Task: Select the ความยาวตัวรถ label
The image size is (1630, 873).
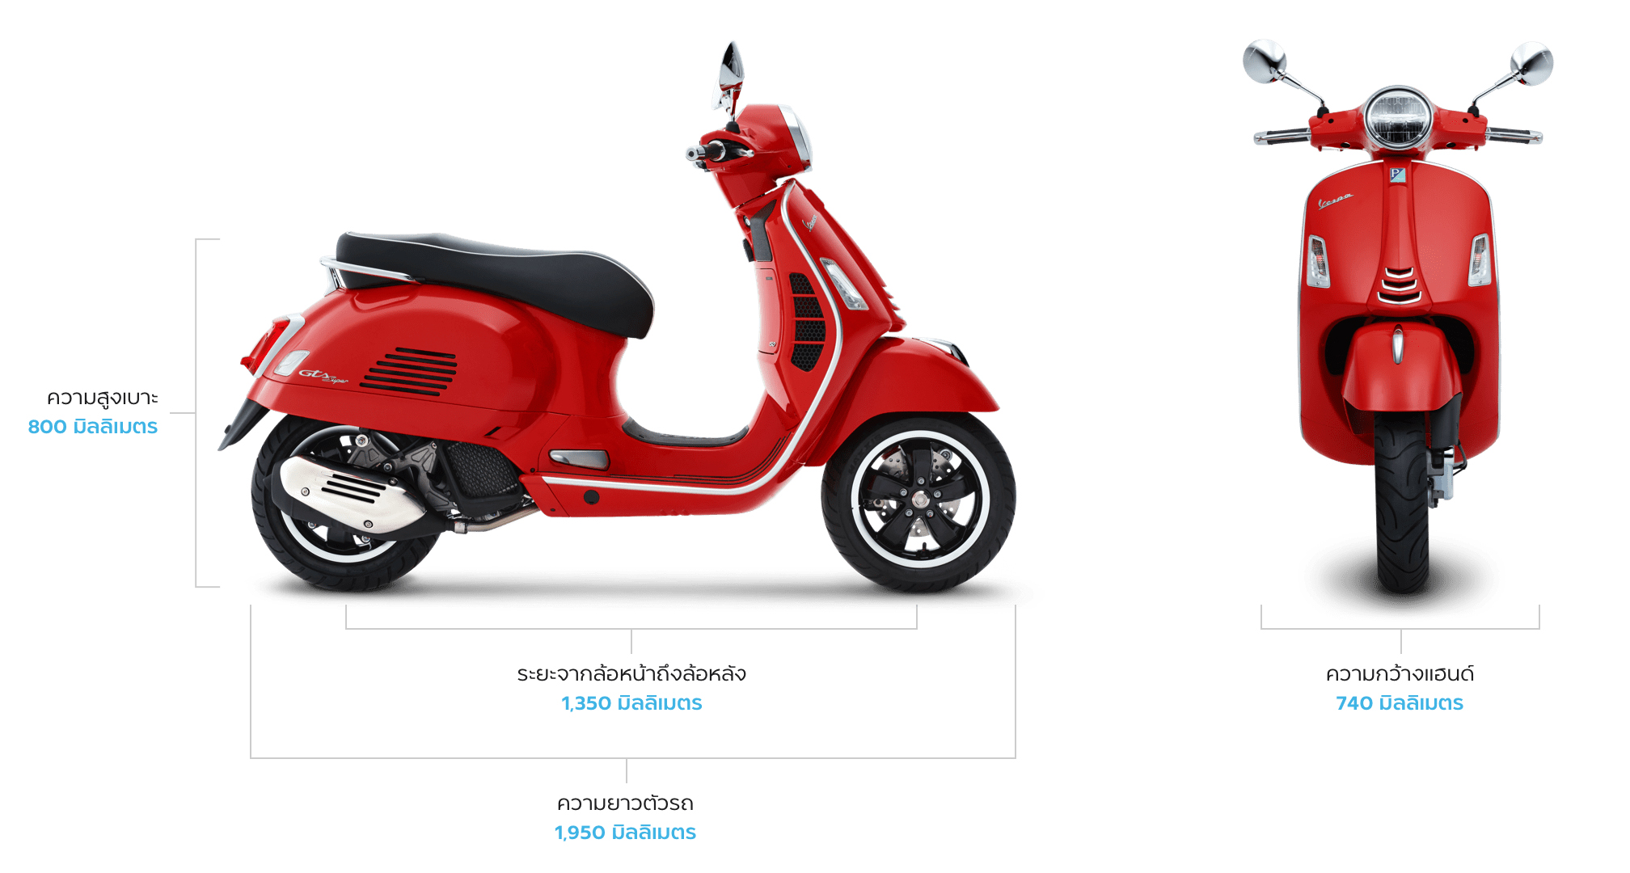Action: click(625, 803)
